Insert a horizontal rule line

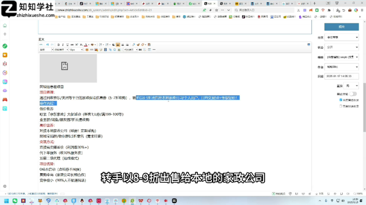point(154,50)
